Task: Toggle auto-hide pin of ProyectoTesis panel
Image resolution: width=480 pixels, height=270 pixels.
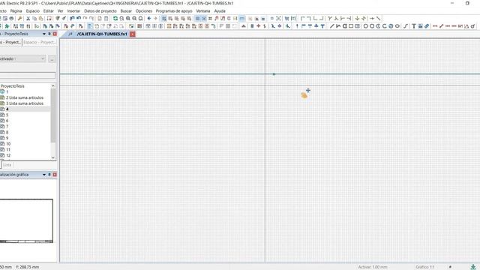Action: coord(49,34)
